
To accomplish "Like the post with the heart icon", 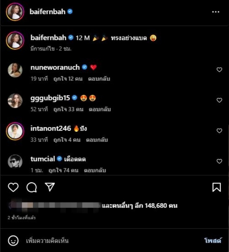I will pyautogui.click(x=13, y=187).
